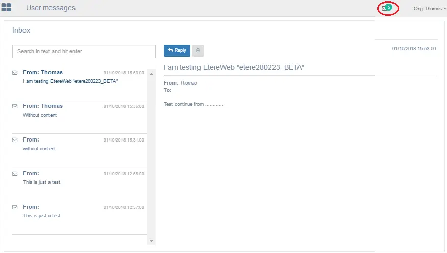Click envelope icon of 12:57:00 message
The image size is (447, 253).
15,207
